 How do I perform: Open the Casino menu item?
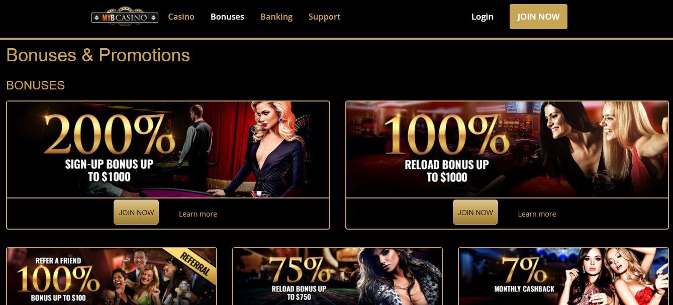[x=181, y=17]
